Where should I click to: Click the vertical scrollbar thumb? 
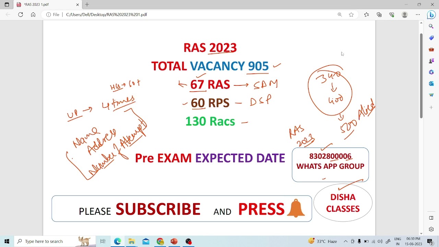click(421, 76)
